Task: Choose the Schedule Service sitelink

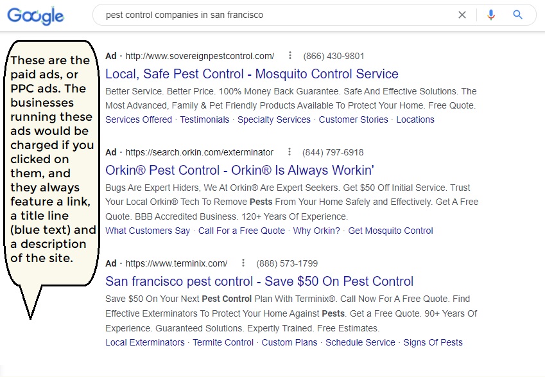Action: point(360,342)
